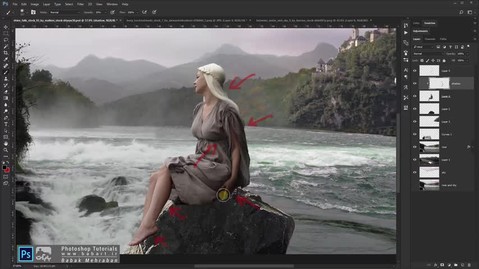479x269 pixels.
Task: Select the Blur tool
Action: pos(6,105)
